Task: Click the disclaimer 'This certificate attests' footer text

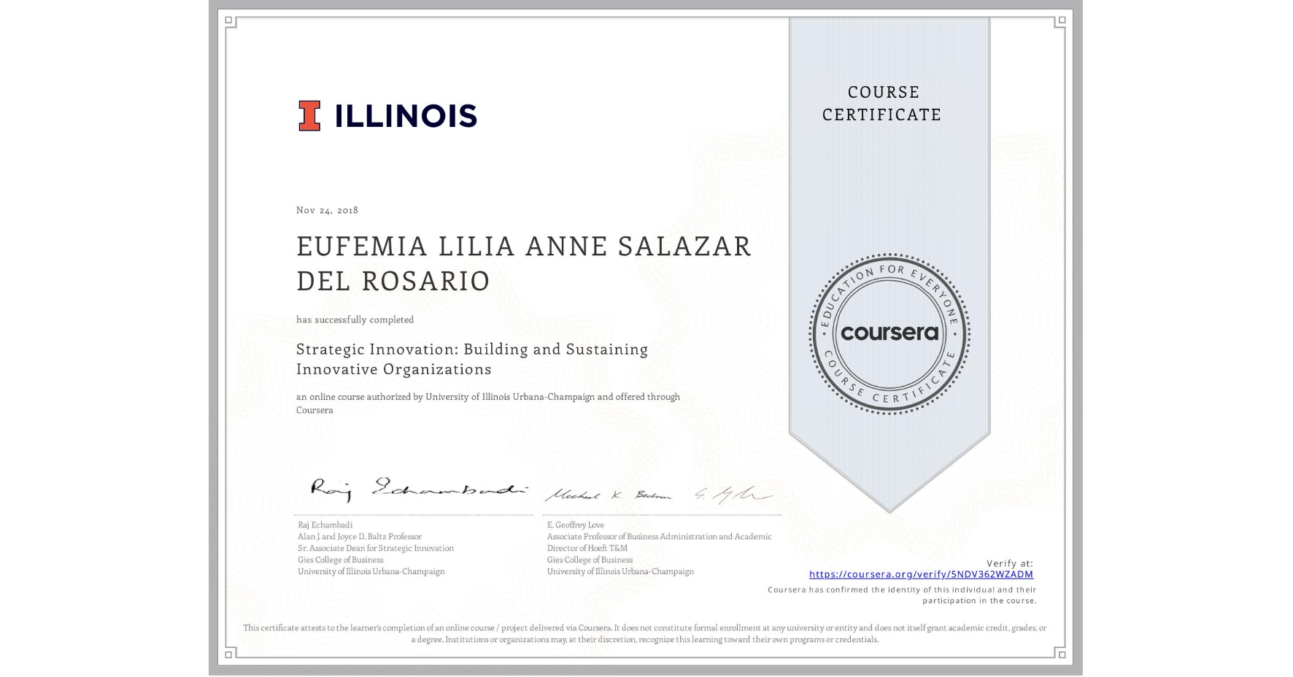Action: point(645,633)
